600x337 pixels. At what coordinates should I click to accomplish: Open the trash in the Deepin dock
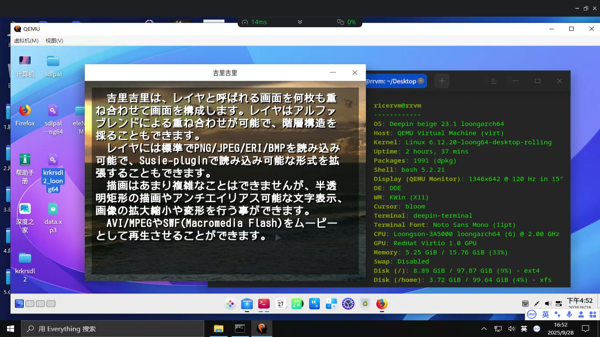[365, 304]
